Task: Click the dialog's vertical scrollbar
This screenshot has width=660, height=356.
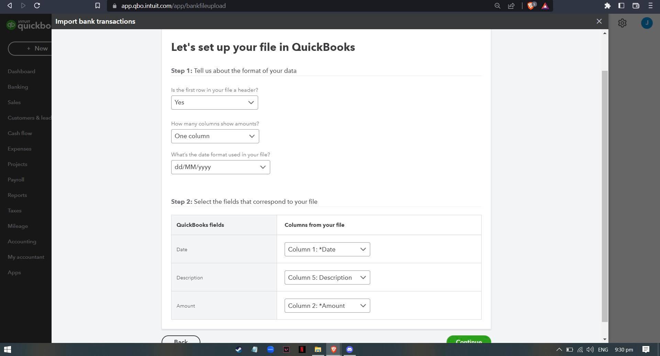Action: (x=605, y=197)
